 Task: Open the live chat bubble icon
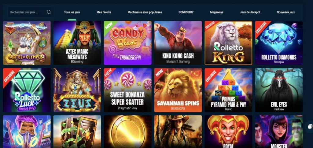[x=310, y=127]
